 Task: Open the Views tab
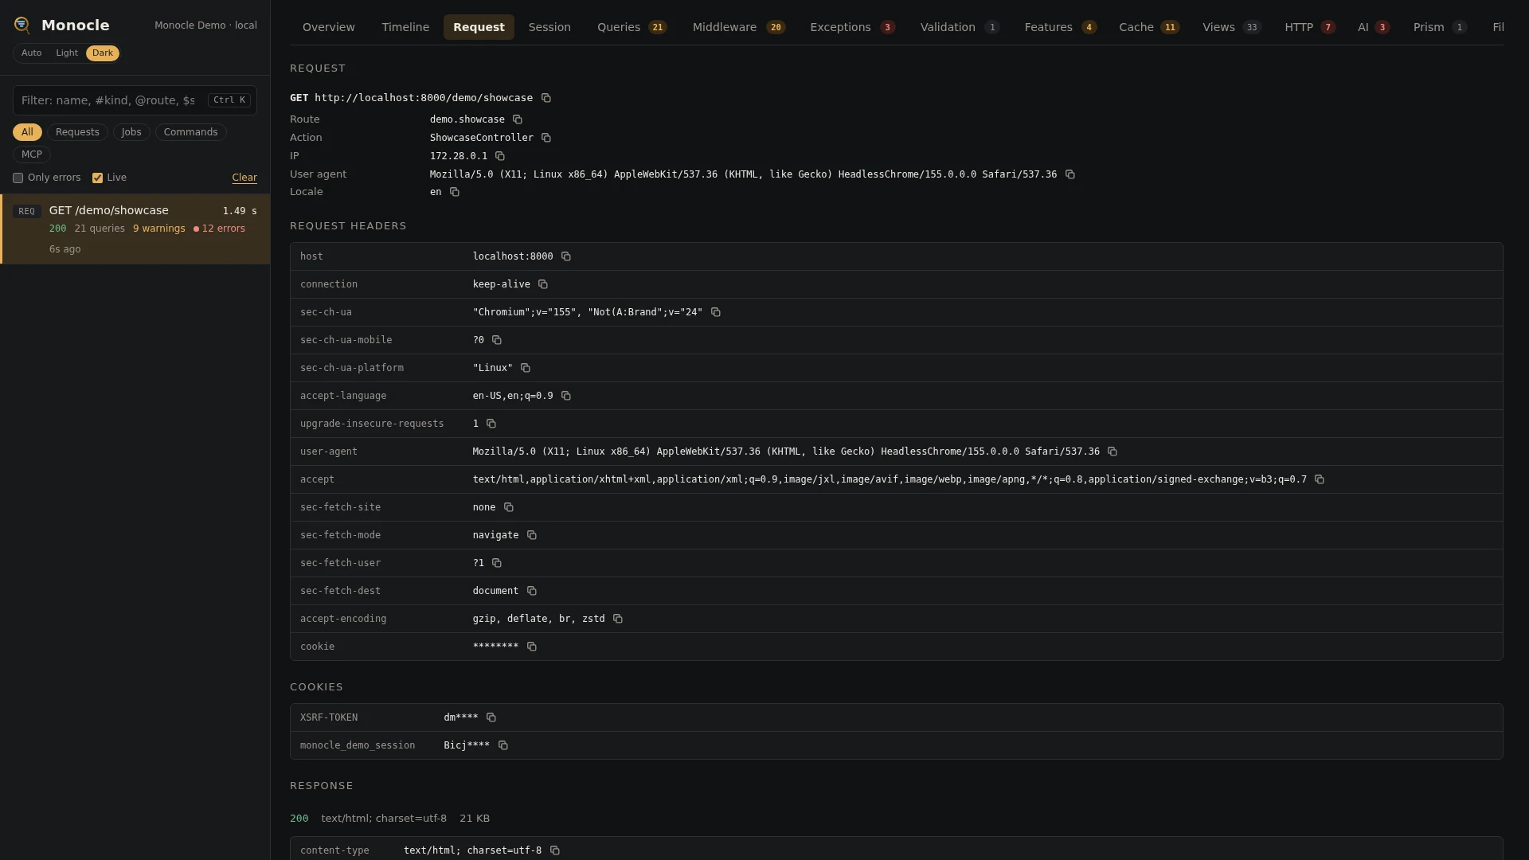1231,27
